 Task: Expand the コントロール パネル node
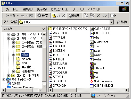tap(9, 75)
